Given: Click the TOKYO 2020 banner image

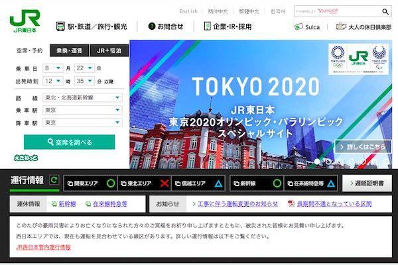Looking at the screenshot, I should click(261, 104).
